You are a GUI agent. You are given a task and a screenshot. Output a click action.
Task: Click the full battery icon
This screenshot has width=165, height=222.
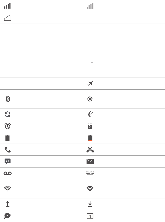point(7,138)
